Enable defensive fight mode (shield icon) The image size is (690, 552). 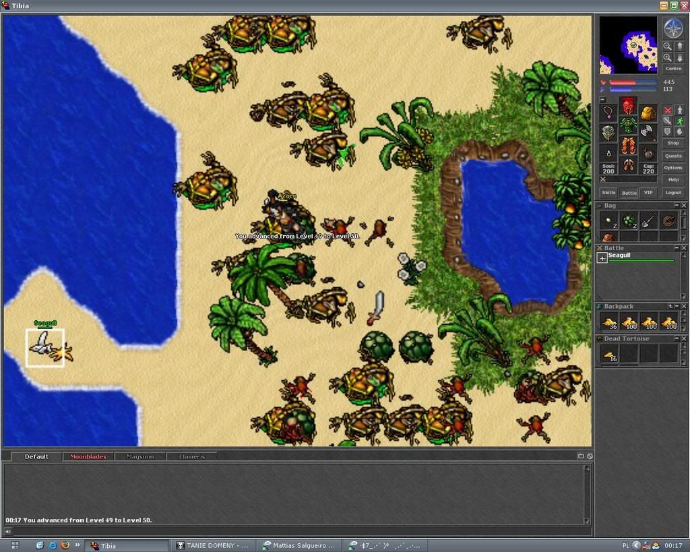tap(668, 131)
